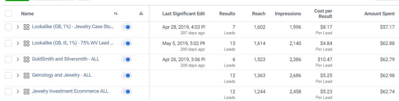Click grid icon beside Lookalike Jewelry Case Study
This screenshot has width=399, height=101.
[26, 27]
